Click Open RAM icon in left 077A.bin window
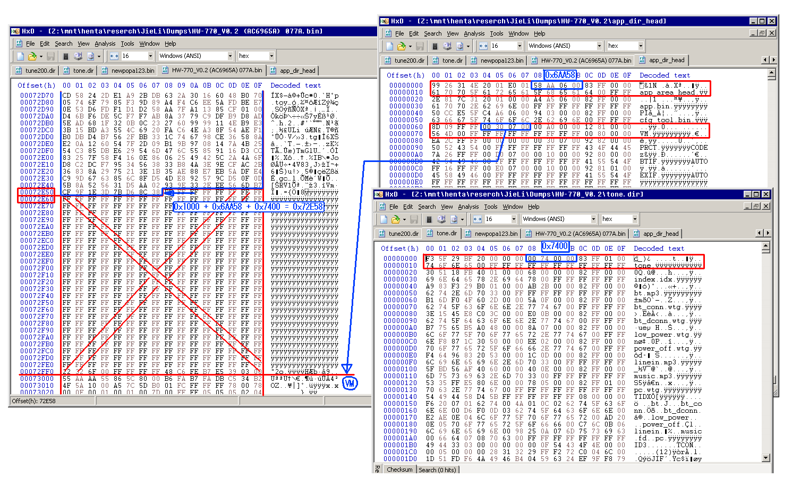The image size is (792, 486). 65,56
